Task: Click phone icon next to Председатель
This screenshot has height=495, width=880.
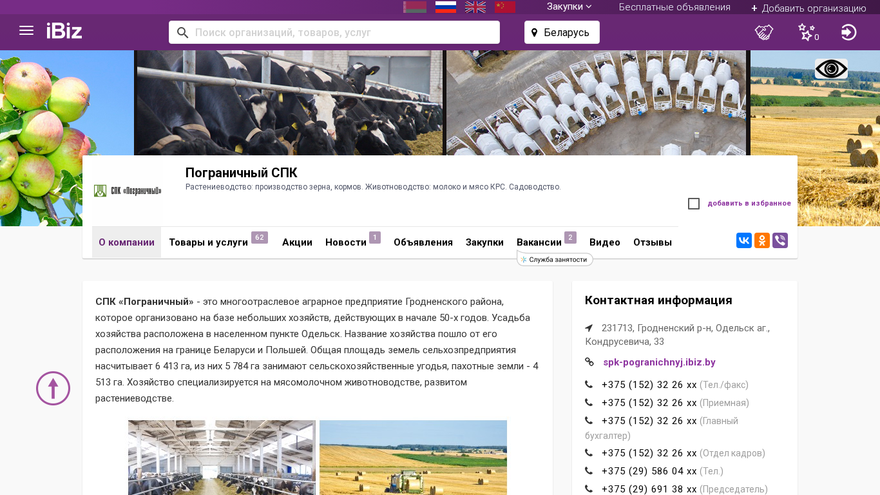Action: point(589,489)
